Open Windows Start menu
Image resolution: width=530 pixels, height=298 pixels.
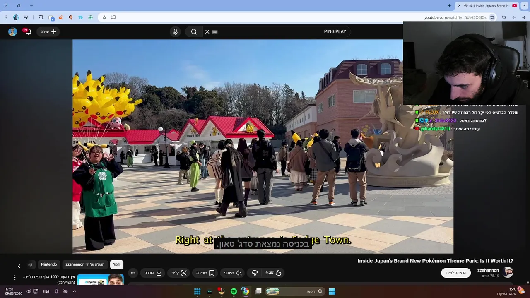pos(332,291)
